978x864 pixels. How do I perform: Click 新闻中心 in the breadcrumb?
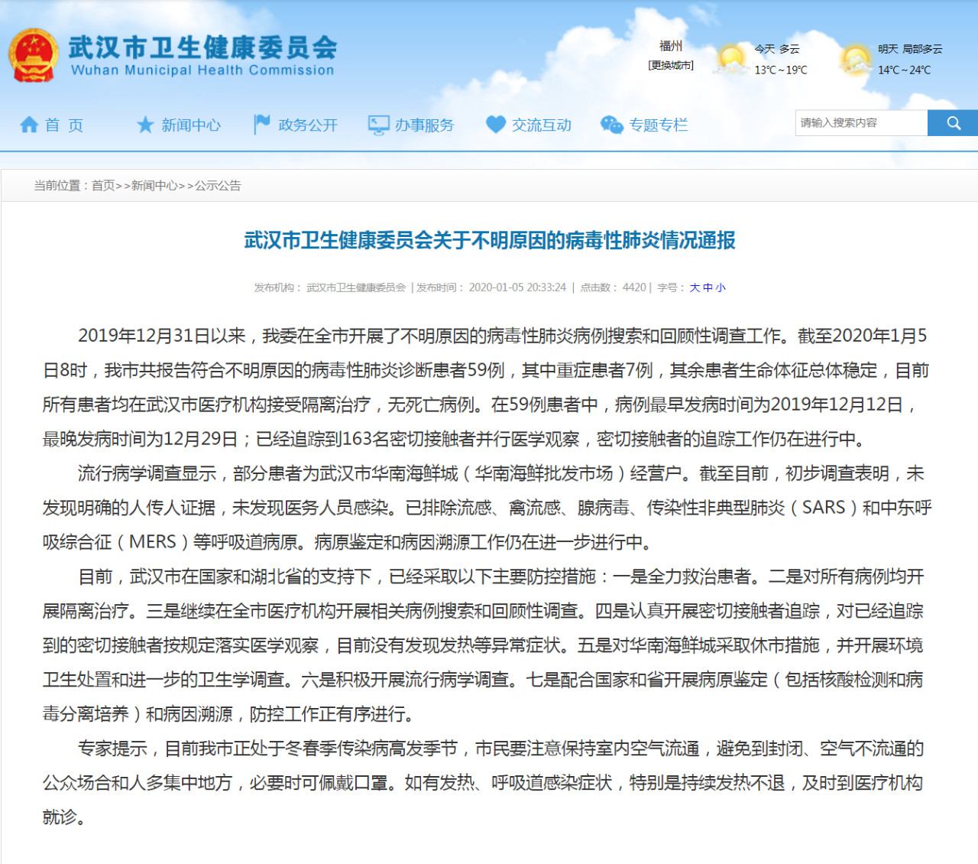point(154,185)
